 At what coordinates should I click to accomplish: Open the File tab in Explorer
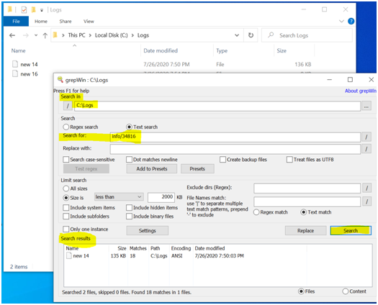coord(16,21)
